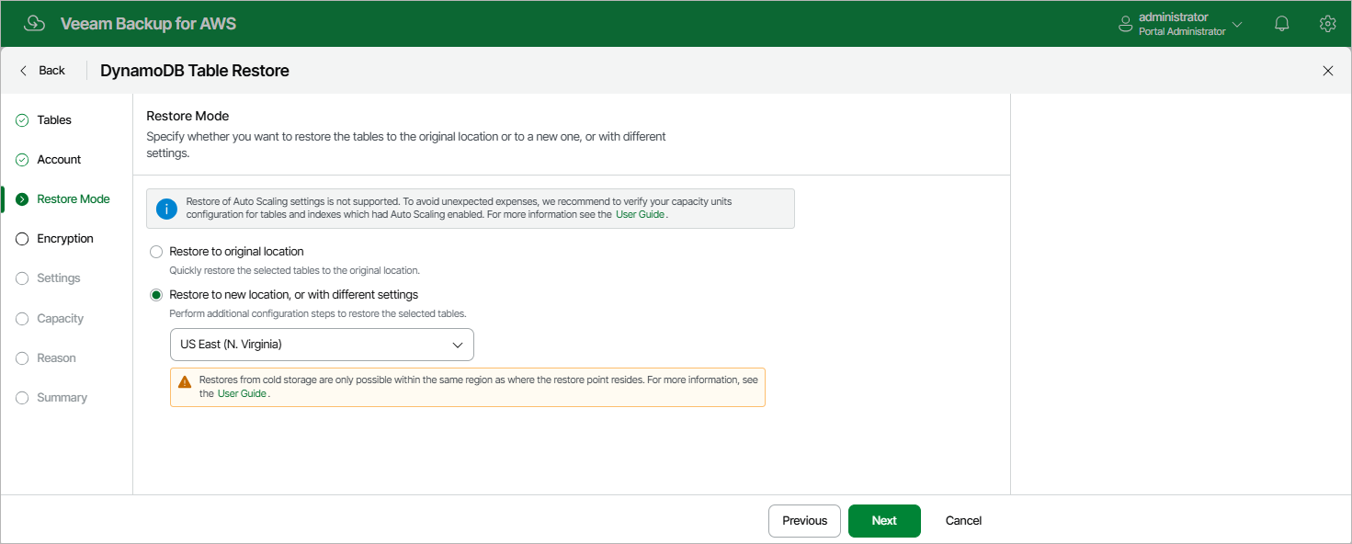Image resolution: width=1352 pixels, height=544 pixels.
Task: Click 'Perform additional configuration steps' description
Action: [318, 314]
